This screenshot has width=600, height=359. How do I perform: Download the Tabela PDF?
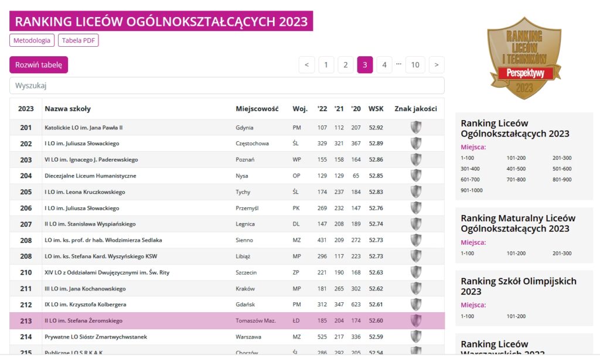pyautogui.click(x=78, y=40)
